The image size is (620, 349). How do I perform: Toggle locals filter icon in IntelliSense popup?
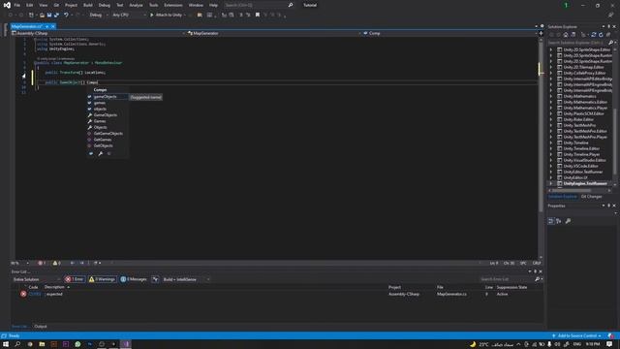pyautogui.click(x=91, y=153)
